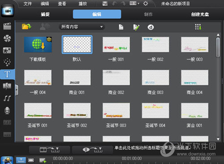Switch to the 编辑 step tab
This screenshot has width=224, height=164.
pyautogui.click(x=97, y=14)
